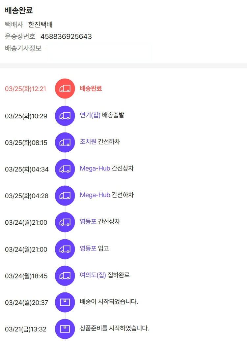Click the truck icon beside Mega-Hub 간선하차
Viewport: 247px width, 341px height.
65,196
